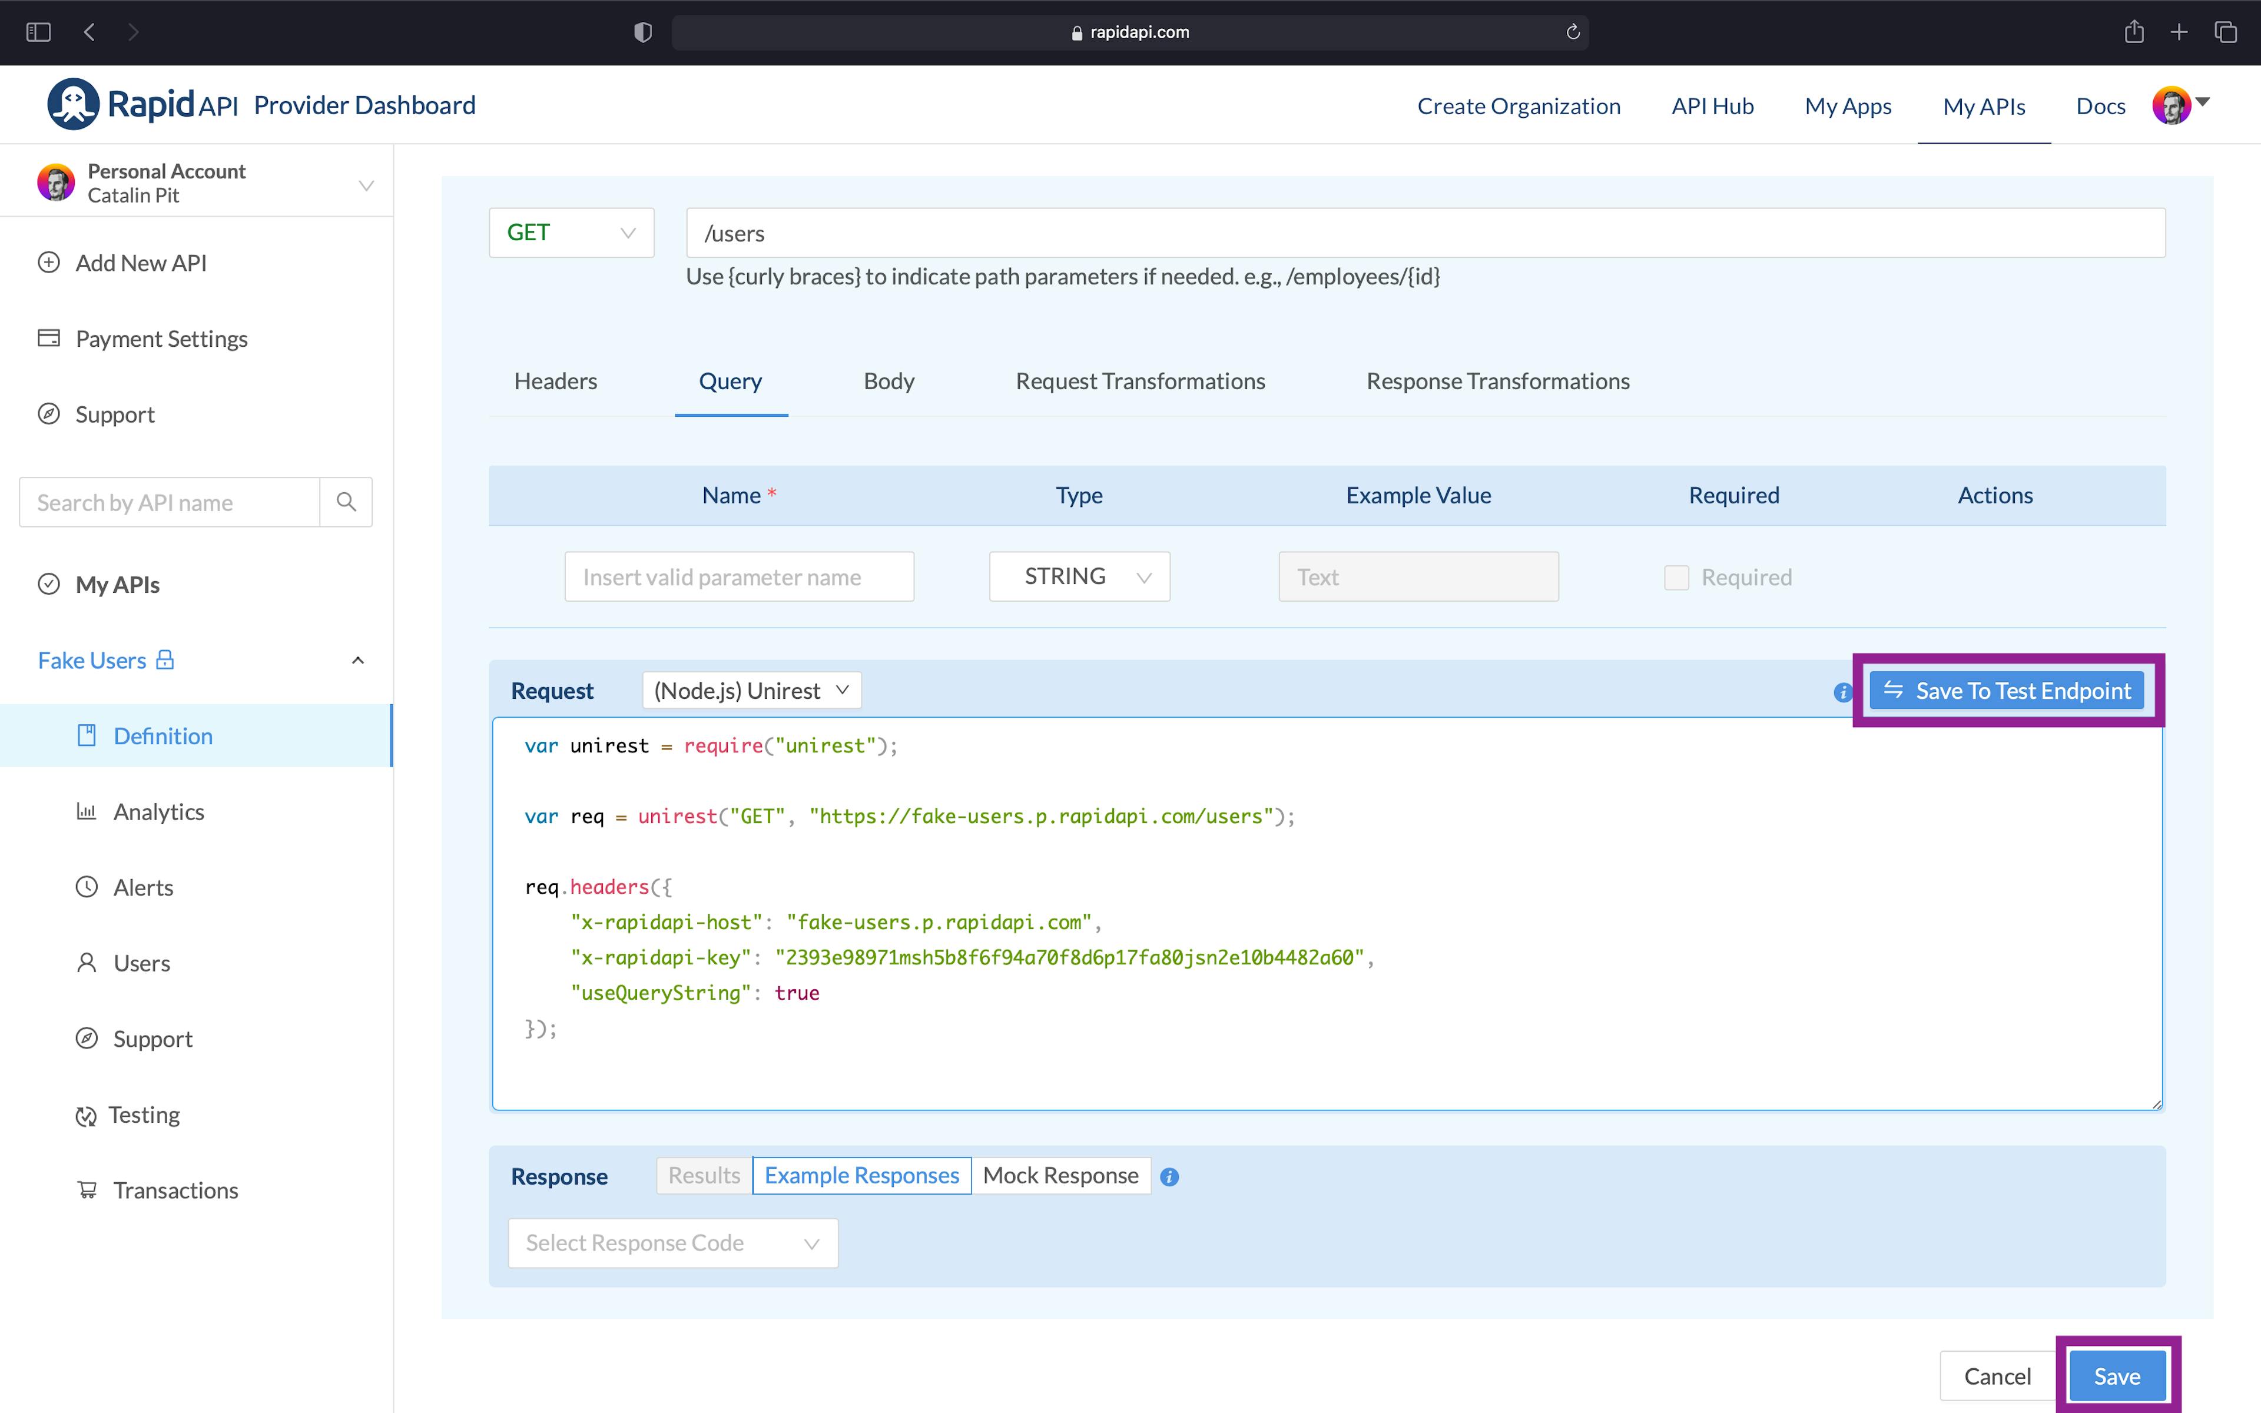Open the (Node.js) Unirest language dropdown

click(x=751, y=691)
